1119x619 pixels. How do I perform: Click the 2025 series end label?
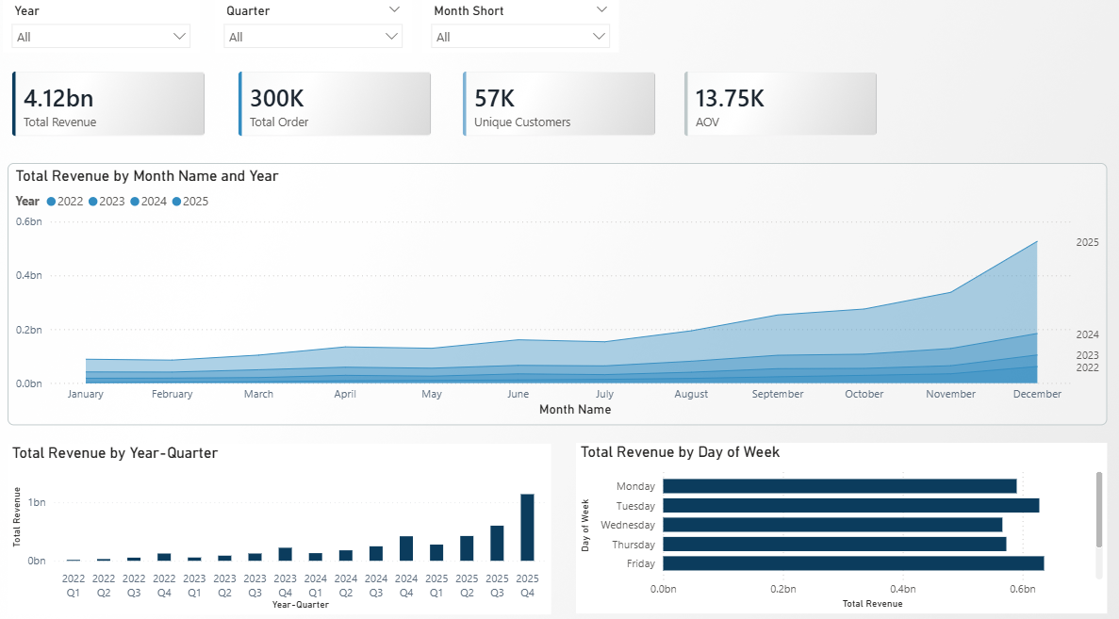tap(1087, 242)
